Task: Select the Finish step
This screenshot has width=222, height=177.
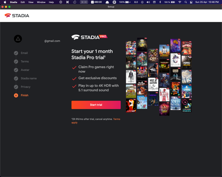Action: [x=24, y=95]
